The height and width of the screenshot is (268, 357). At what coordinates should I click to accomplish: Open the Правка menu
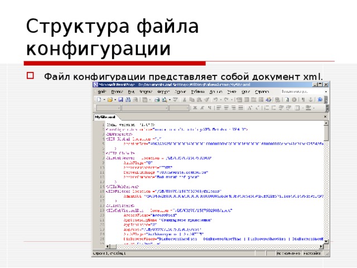pos(117,92)
